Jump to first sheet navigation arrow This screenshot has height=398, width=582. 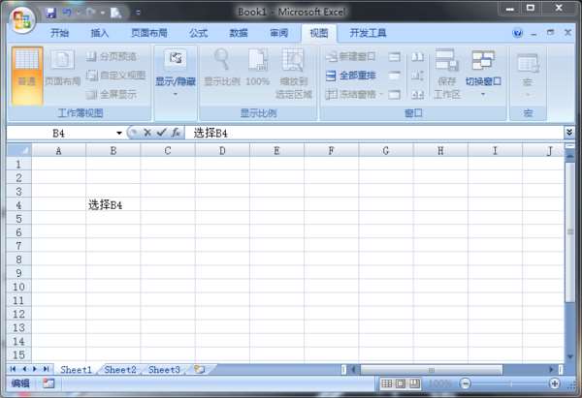[13, 369]
